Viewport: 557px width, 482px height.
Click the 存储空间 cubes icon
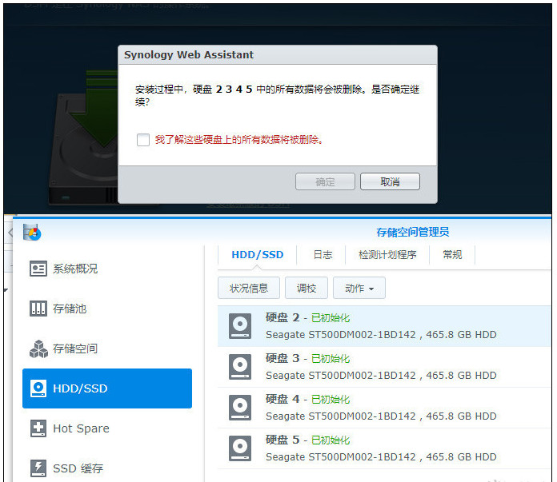pos(38,349)
